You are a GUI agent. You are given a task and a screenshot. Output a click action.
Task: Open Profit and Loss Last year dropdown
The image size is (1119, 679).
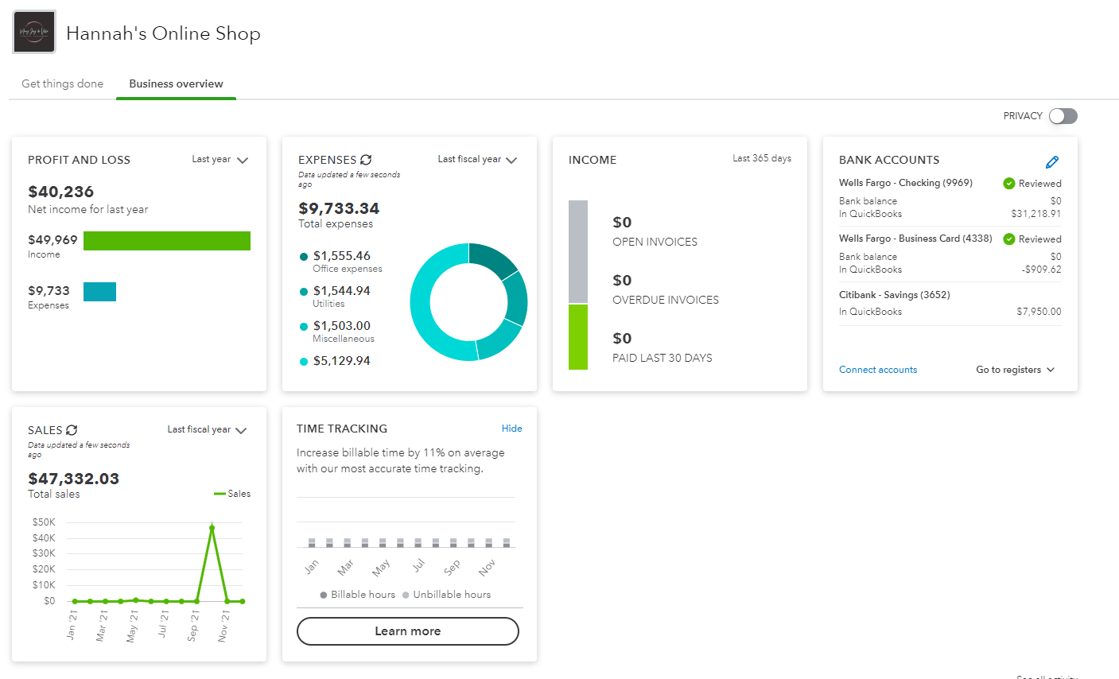[220, 160]
